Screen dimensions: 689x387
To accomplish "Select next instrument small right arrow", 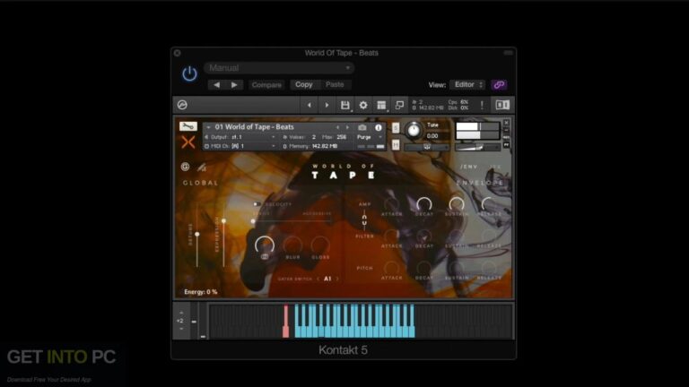I will tap(347, 127).
